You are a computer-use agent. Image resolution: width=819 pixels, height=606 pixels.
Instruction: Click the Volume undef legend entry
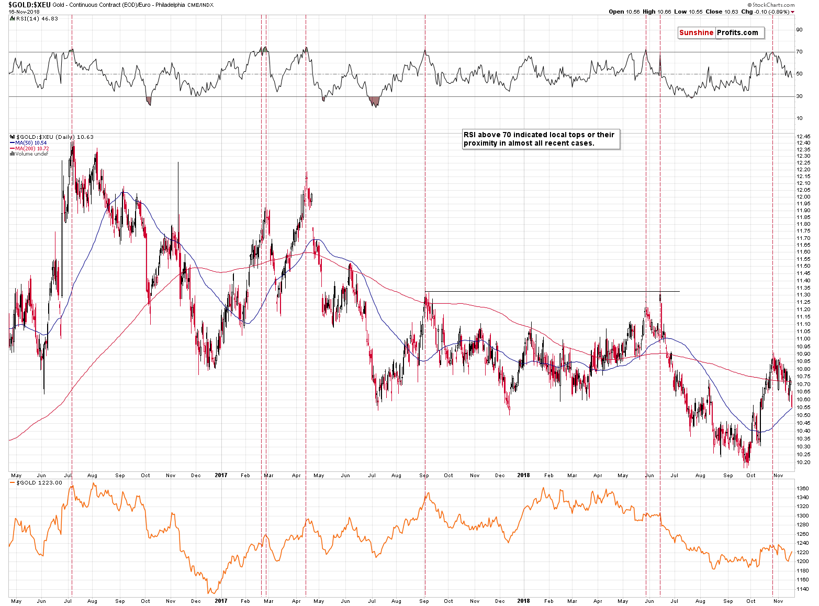click(31, 154)
